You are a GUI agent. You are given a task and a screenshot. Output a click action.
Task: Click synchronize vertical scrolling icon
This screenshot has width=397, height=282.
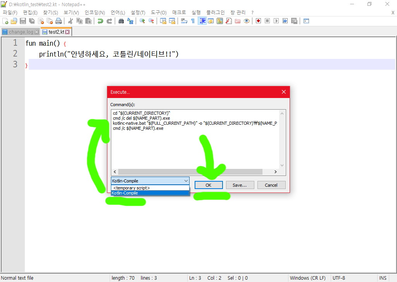163,21
